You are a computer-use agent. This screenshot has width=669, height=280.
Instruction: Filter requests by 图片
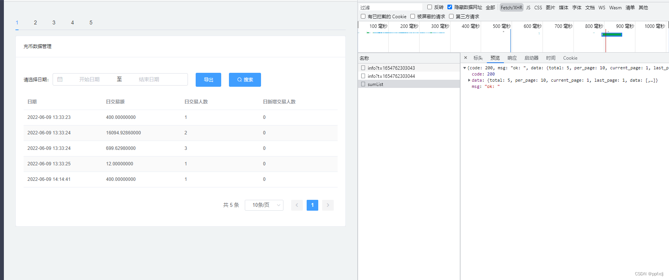pos(551,7)
